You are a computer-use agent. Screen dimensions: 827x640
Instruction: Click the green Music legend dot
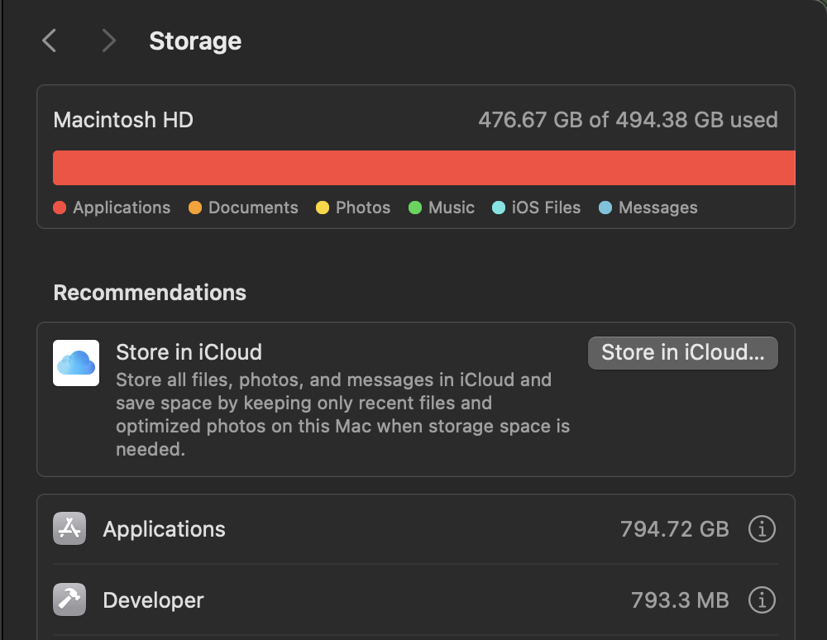[x=415, y=208]
